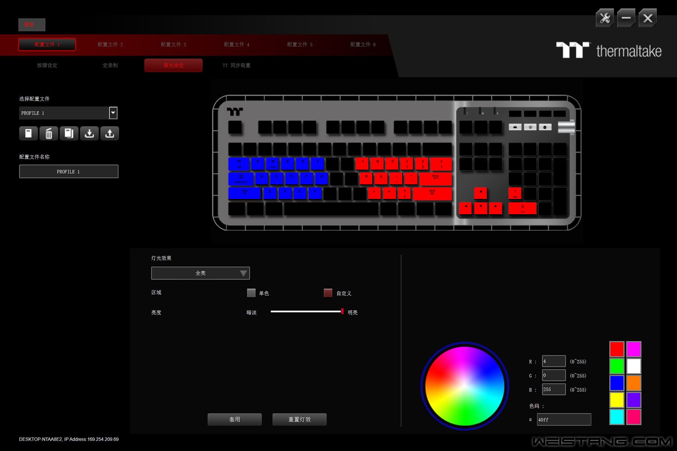Select the red Enter key
This screenshot has height=451, width=677.
436,179
